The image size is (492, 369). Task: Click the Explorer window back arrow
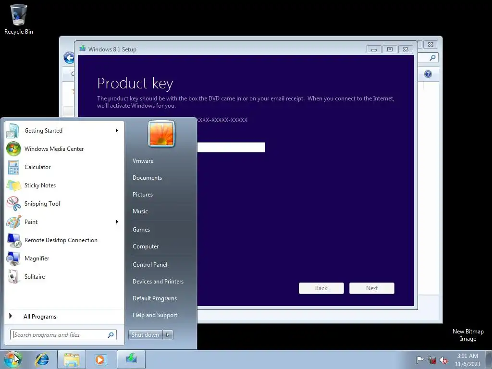(69, 58)
